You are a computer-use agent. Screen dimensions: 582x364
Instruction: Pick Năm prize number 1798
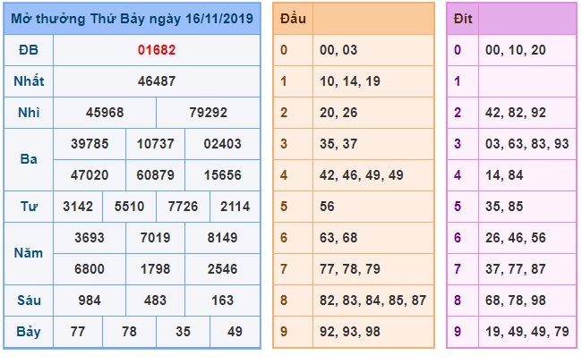tap(156, 269)
